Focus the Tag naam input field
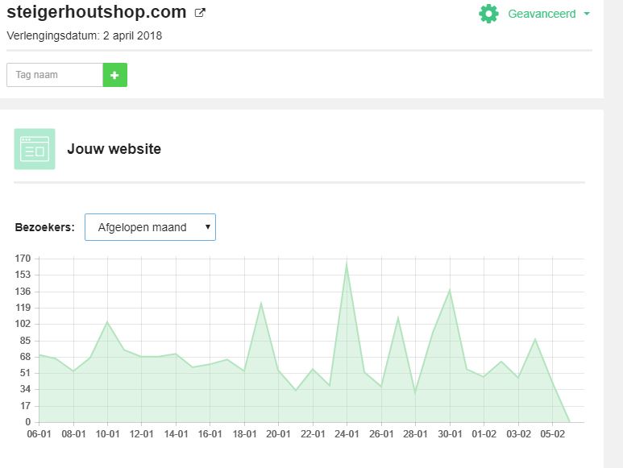This screenshot has width=623, height=468. [55, 75]
